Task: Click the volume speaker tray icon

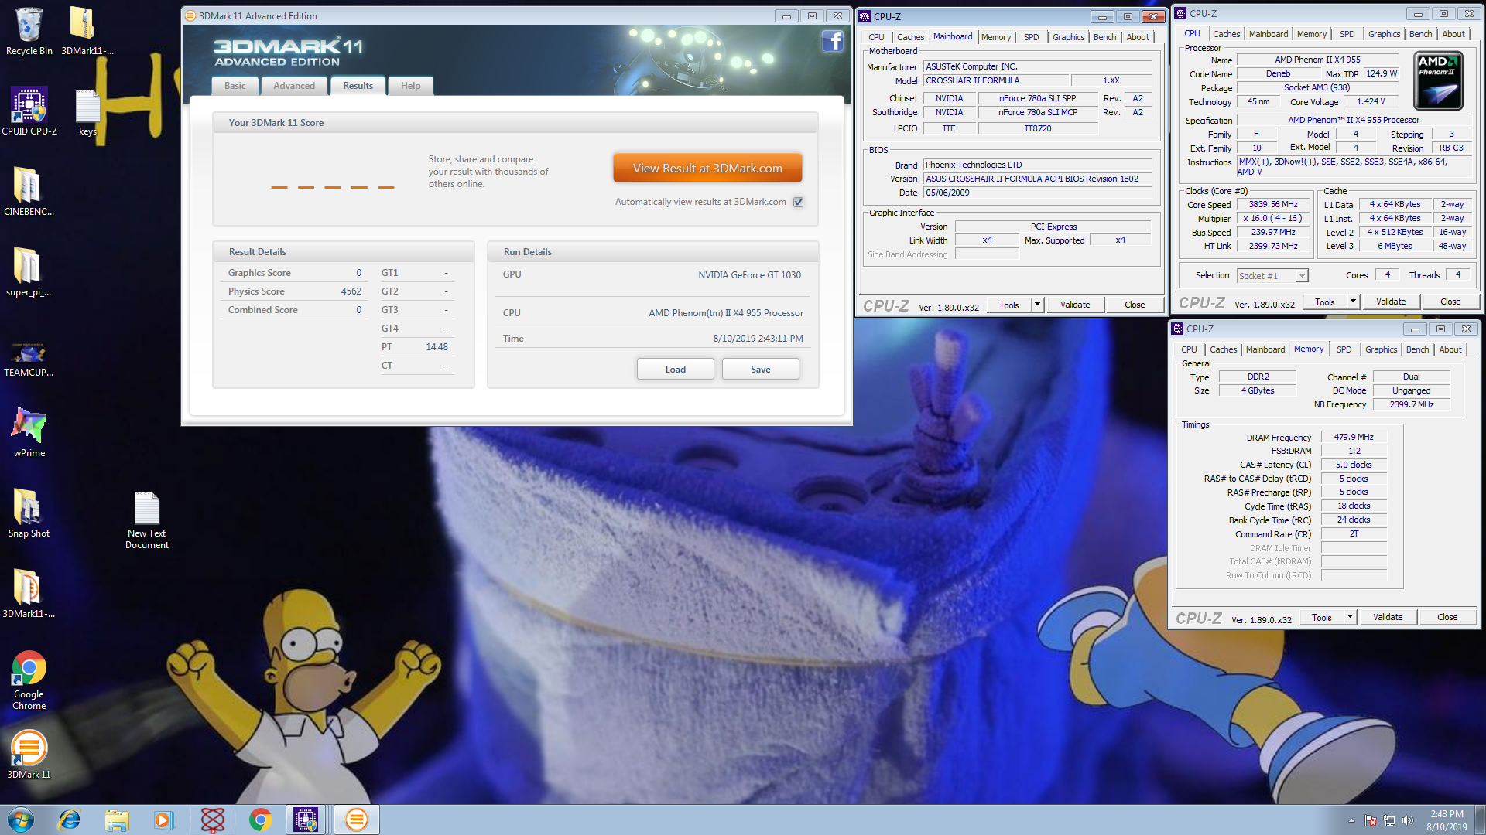Action: tap(1408, 820)
